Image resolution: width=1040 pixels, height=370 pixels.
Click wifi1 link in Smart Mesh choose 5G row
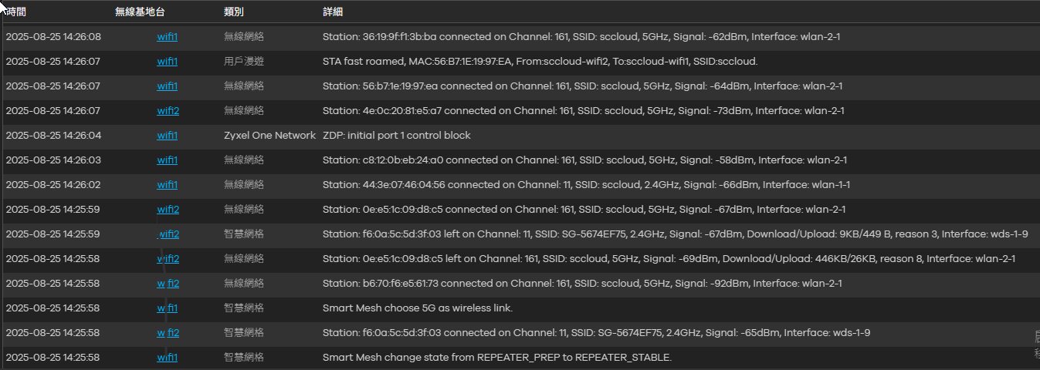click(x=168, y=308)
